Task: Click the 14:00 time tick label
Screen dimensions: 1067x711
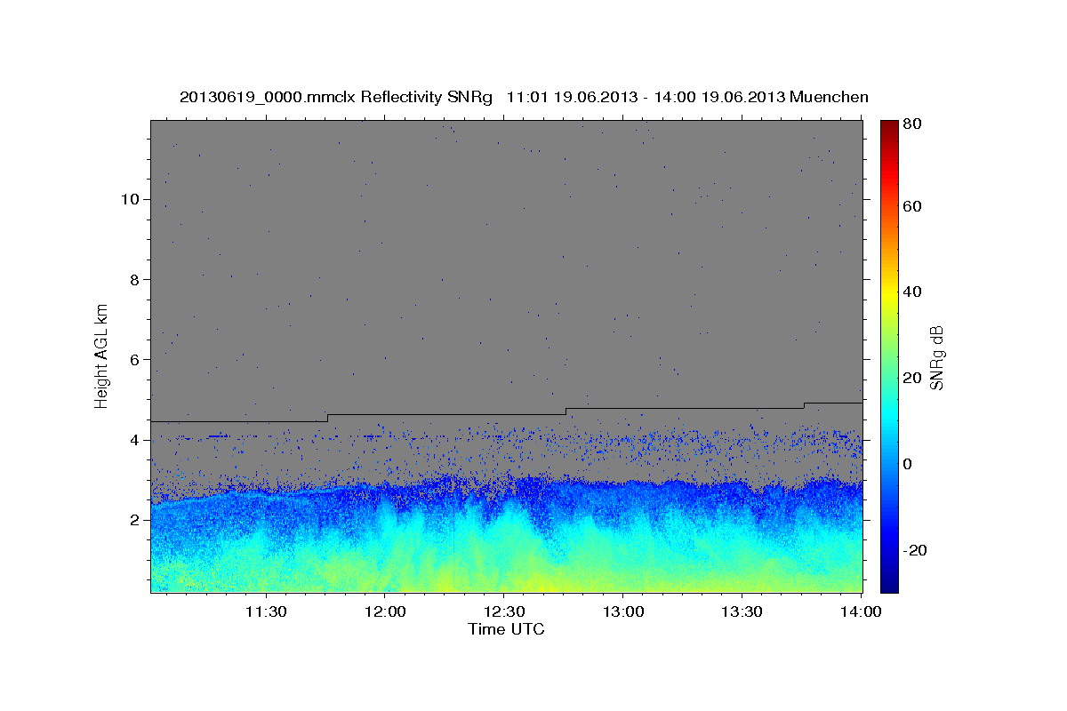Action: pos(860,611)
